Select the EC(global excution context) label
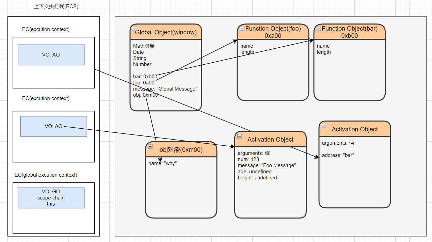The height and width of the screenshot is (242, 432). tap(46, 175)
